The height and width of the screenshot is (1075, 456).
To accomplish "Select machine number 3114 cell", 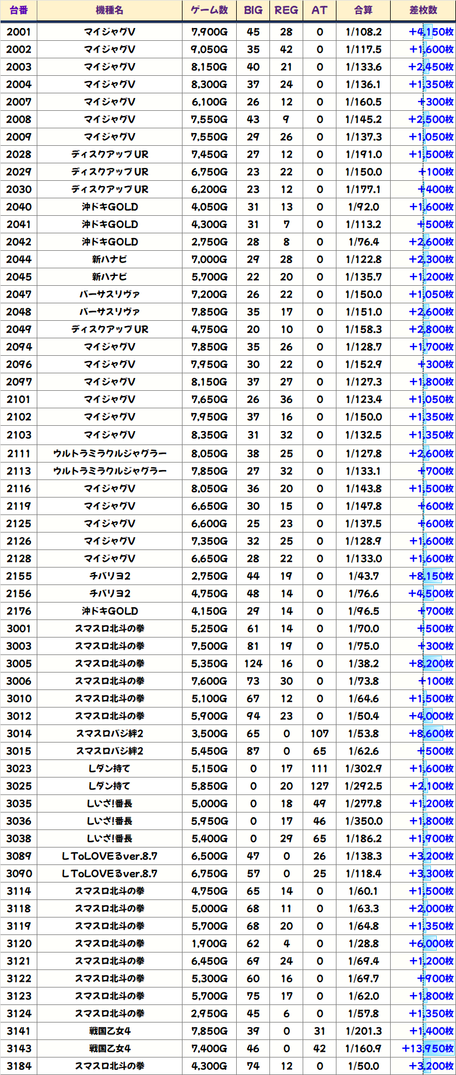I will [x=19, y=891].
